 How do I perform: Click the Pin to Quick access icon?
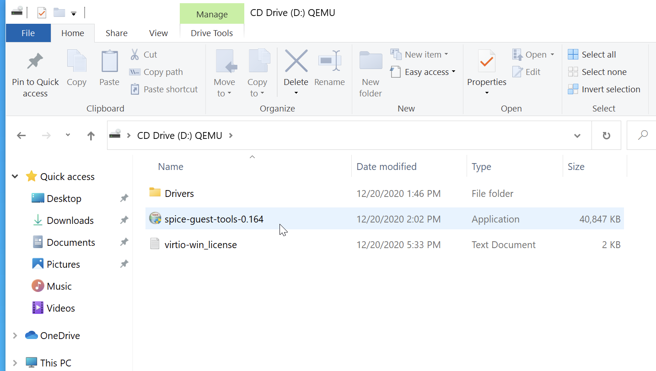pos(35,62)
